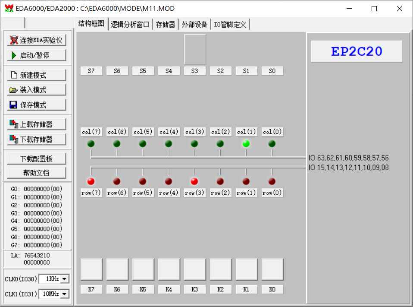Save the mode using 保存模式
The height and width of the screenshot is (307, 413).
click(x=37, y=105)
